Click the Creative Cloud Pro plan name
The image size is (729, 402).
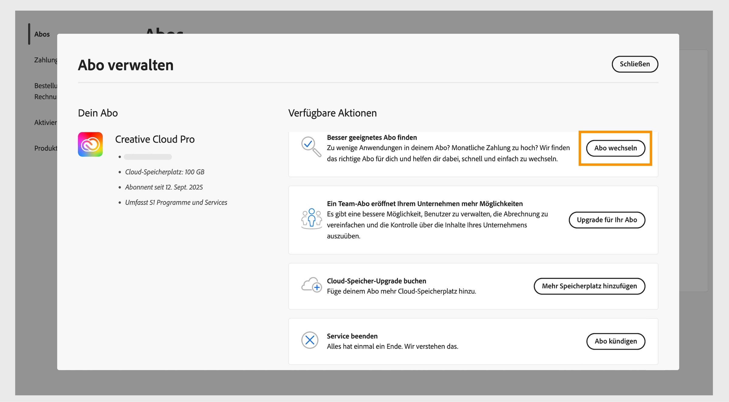[x=155, y=139]
